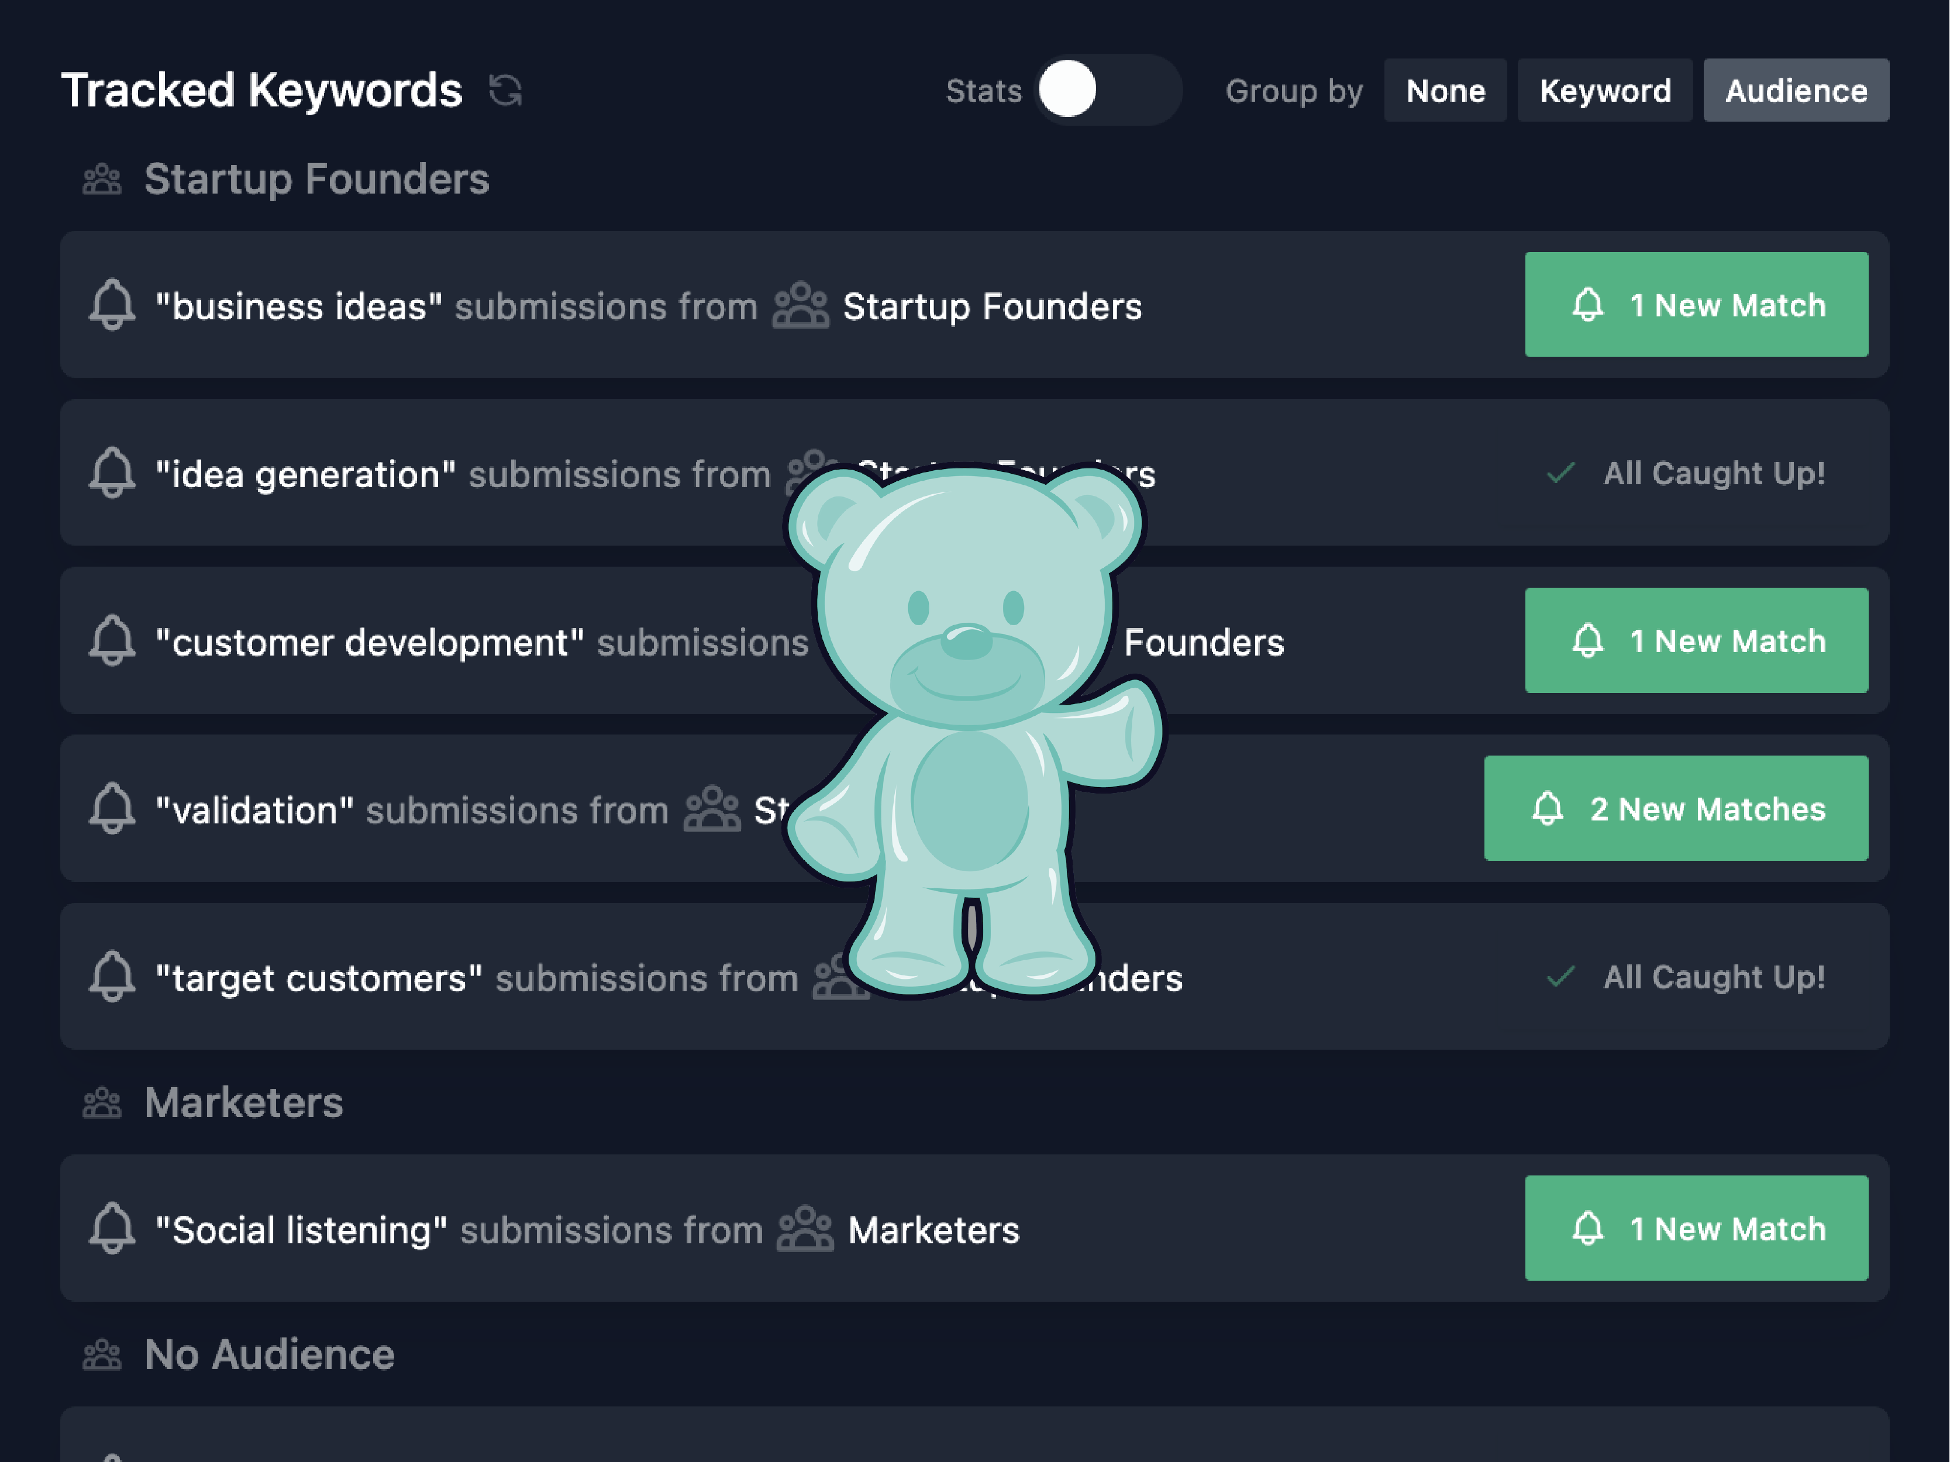Click the bell icon for "idea generation"
This screenshot has width=1950, height=1462.
click(113, 473)
